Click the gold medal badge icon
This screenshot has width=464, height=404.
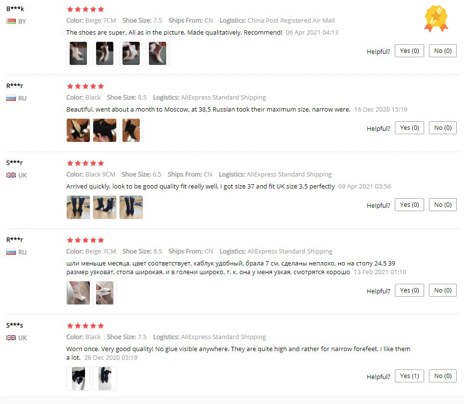point(436,18)
